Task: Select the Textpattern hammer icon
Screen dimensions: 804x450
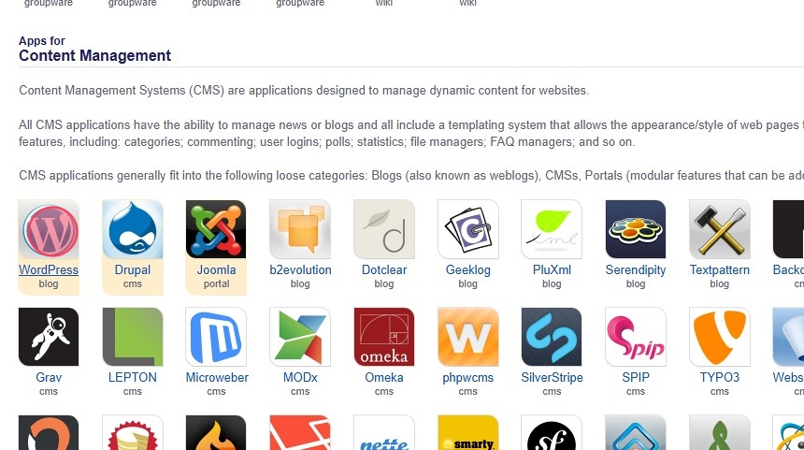Action: point(720,229)
